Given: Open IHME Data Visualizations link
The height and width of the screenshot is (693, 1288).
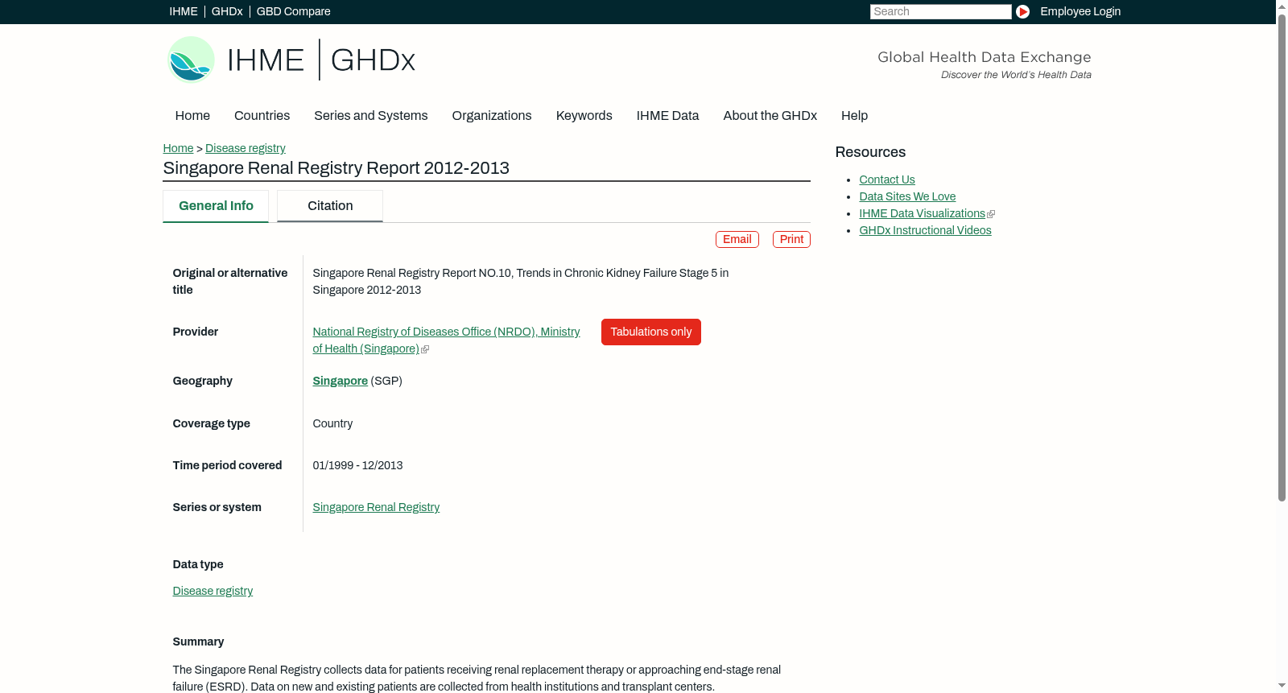Looking at the screenshot, I should click(x=922, y=213).
